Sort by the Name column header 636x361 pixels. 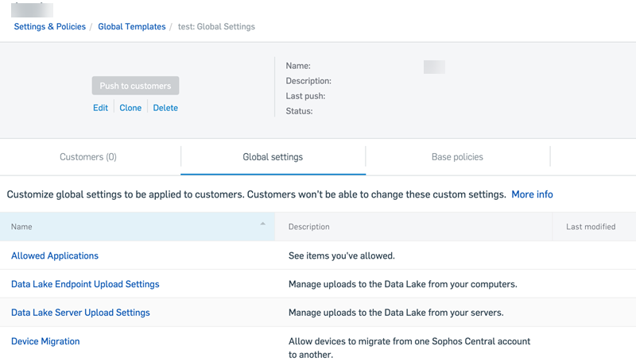pyautogui.click(x=22, y=227)
